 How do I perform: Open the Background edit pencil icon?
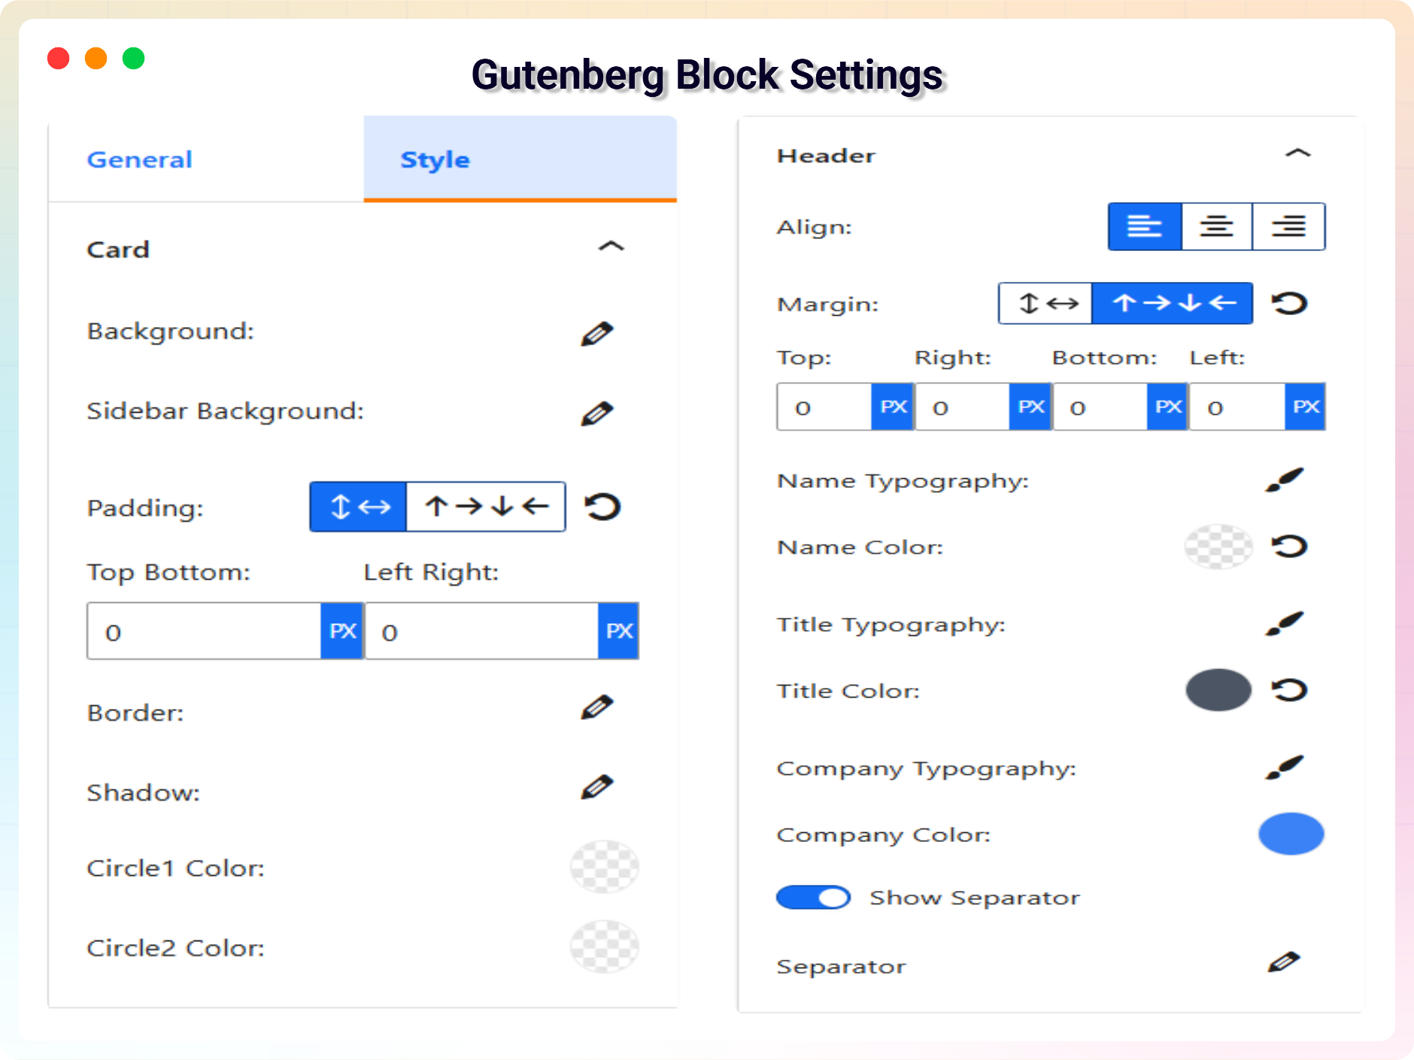coord(597,333)
